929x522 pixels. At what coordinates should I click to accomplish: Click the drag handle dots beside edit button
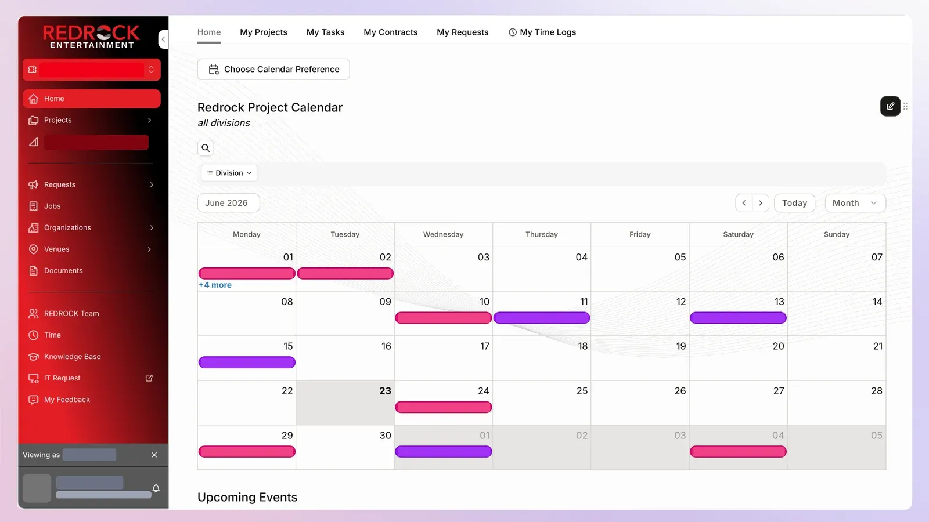905,106
